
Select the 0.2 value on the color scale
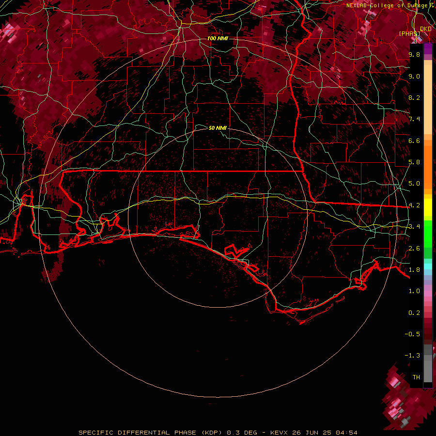click(x=414, y=313)
